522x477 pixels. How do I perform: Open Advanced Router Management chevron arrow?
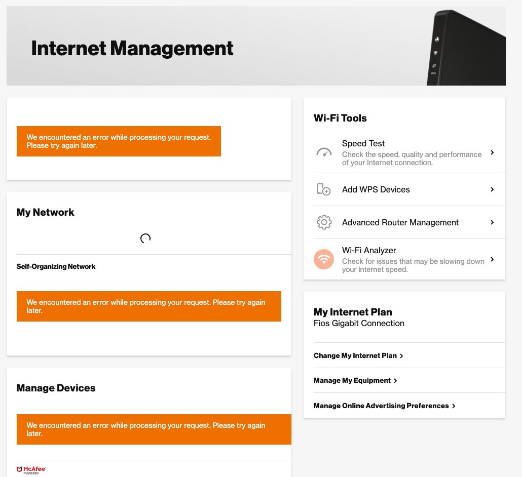click(x=492, y=222)
